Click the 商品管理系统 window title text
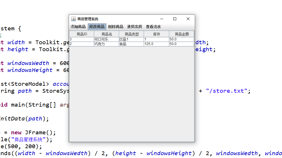 (88, 19)
